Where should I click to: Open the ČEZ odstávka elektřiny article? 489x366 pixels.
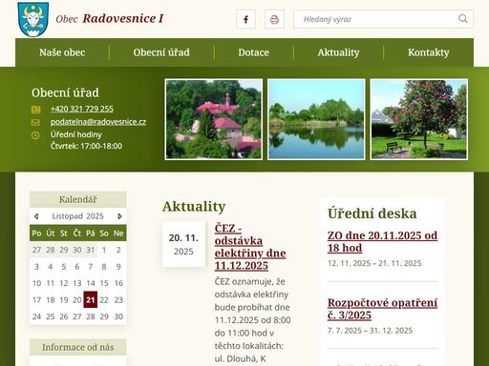[x=250, y=247]
